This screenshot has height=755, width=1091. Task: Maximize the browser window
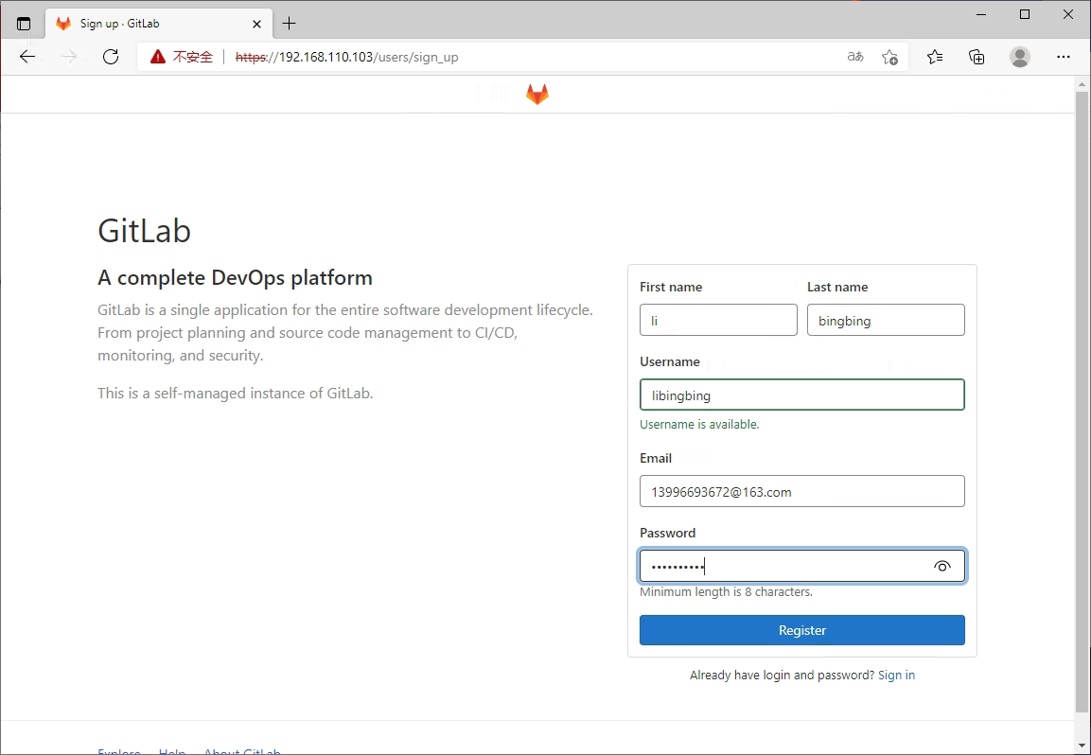click(1024, 14)
